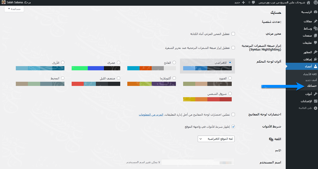Viewport: 318px width, 169px height.
Task: Open the WordPress logo menu
Action: [x=315, y=2]
